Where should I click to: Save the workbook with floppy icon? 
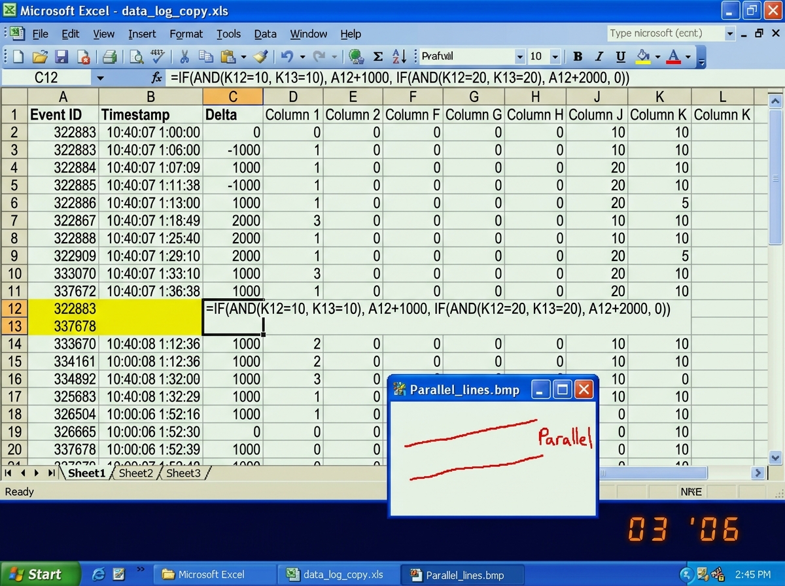(x=61, y=56)
